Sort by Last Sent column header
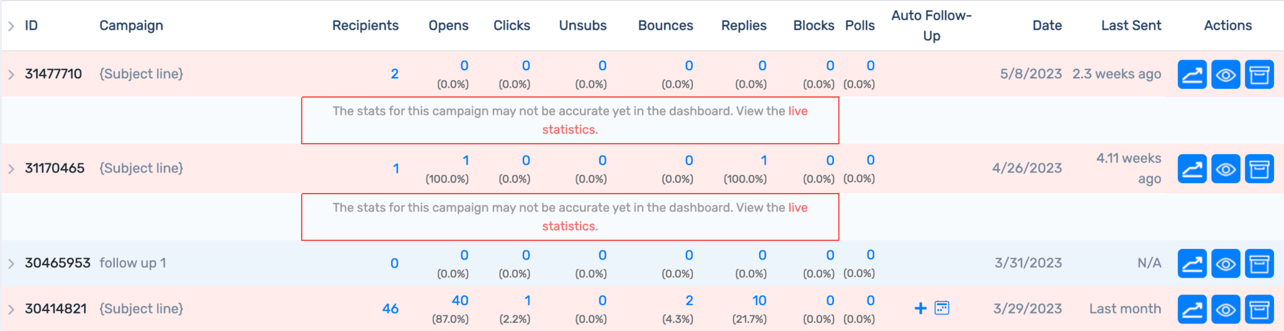The width and height of the screenshot is (1284, 331). click(x=1131, y=26)
